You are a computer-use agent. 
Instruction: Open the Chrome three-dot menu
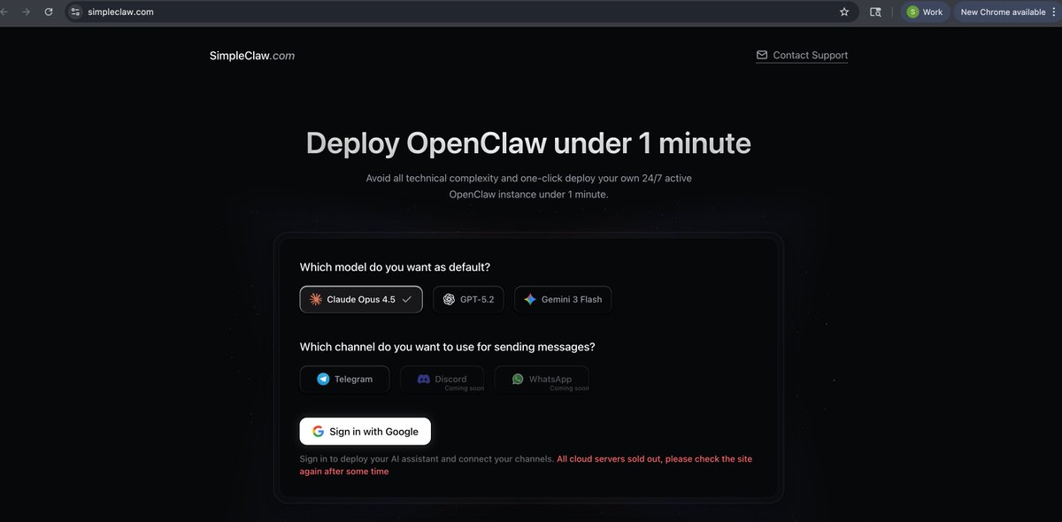1054,12
